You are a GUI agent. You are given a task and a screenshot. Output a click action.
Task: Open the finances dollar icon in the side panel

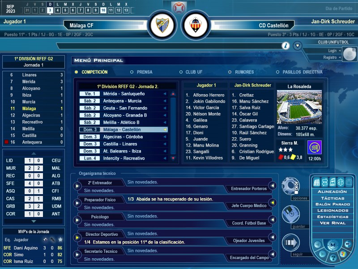coord(341,182)
